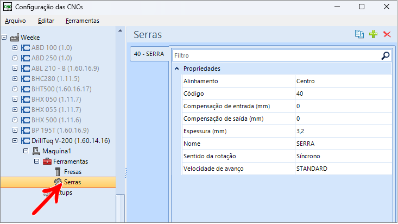Open the Arquivo menu
This screenshot has width=398, height=224.
15,21
